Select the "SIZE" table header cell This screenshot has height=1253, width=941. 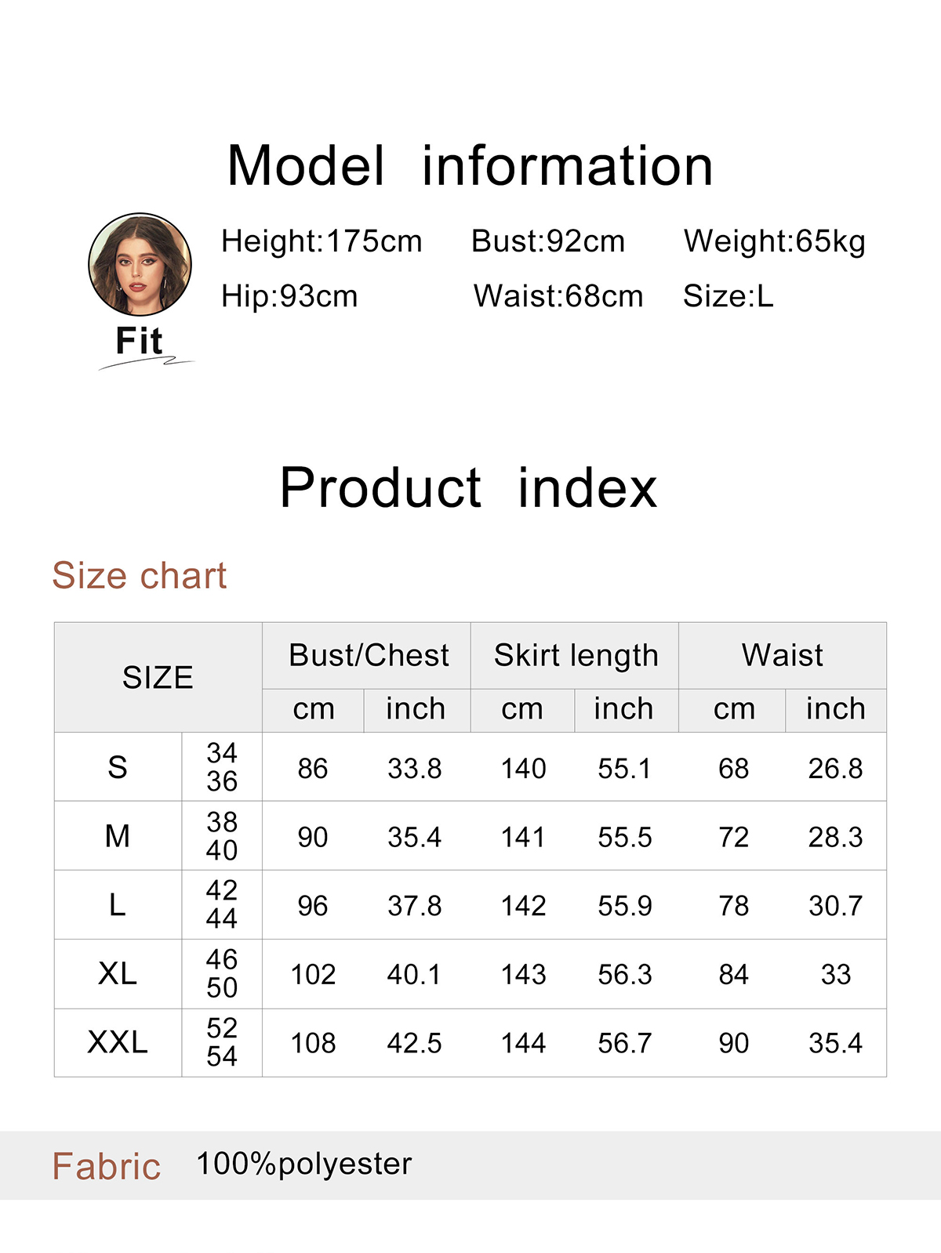point(158,678)
